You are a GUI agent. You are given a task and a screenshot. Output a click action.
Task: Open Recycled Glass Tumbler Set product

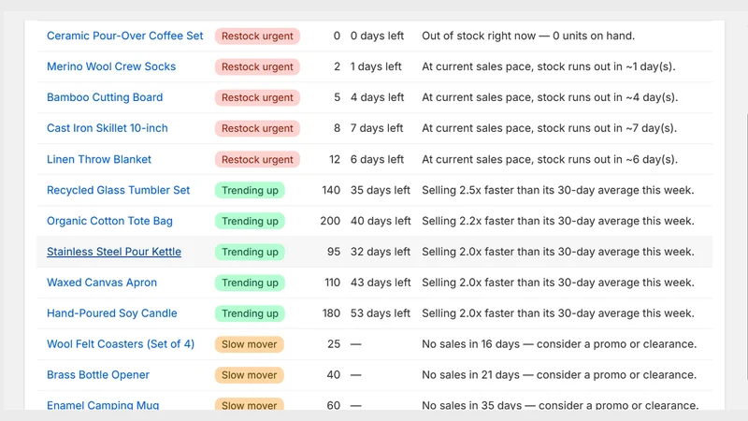click(x=119, y=190)
